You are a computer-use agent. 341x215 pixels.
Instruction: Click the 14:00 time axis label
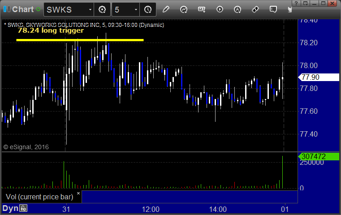coord(218,209)
